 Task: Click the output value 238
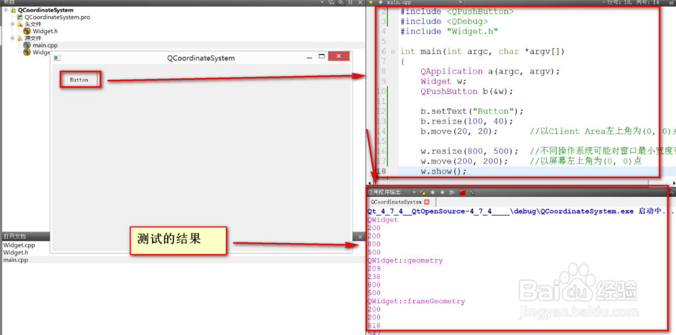(374, 277)
